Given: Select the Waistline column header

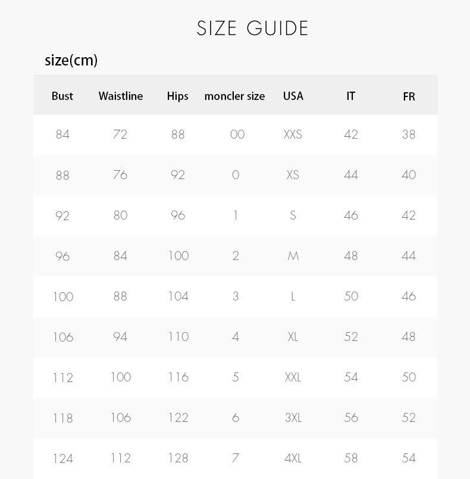Looking at the screenshot, I should tap(121, 96).
